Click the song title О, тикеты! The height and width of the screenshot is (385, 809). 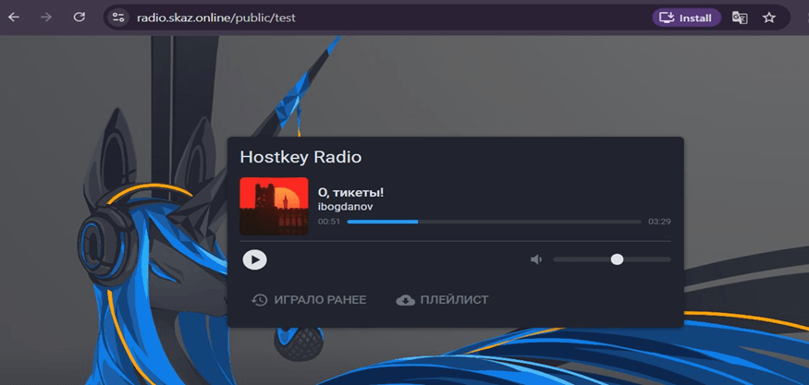350,192
